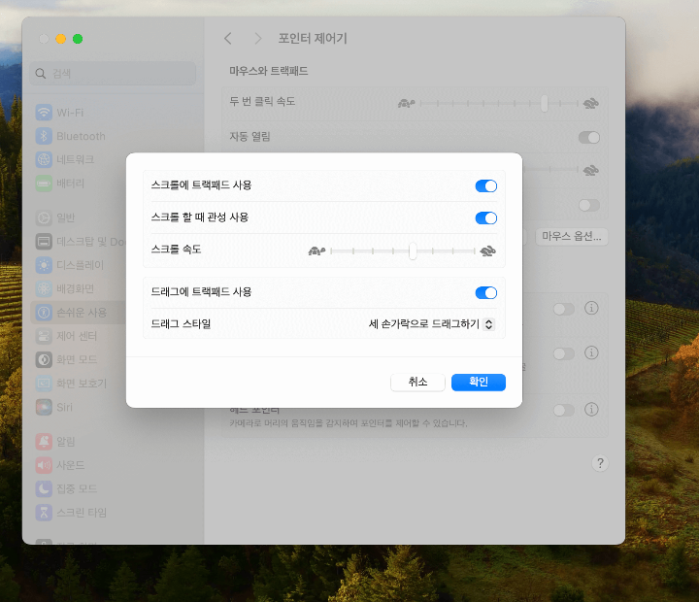Image resolution: width=699 pixels, height=602 pixels.
Task: Click turtle icon beside 스크롤 속도 slider
Action: [316, 251]
